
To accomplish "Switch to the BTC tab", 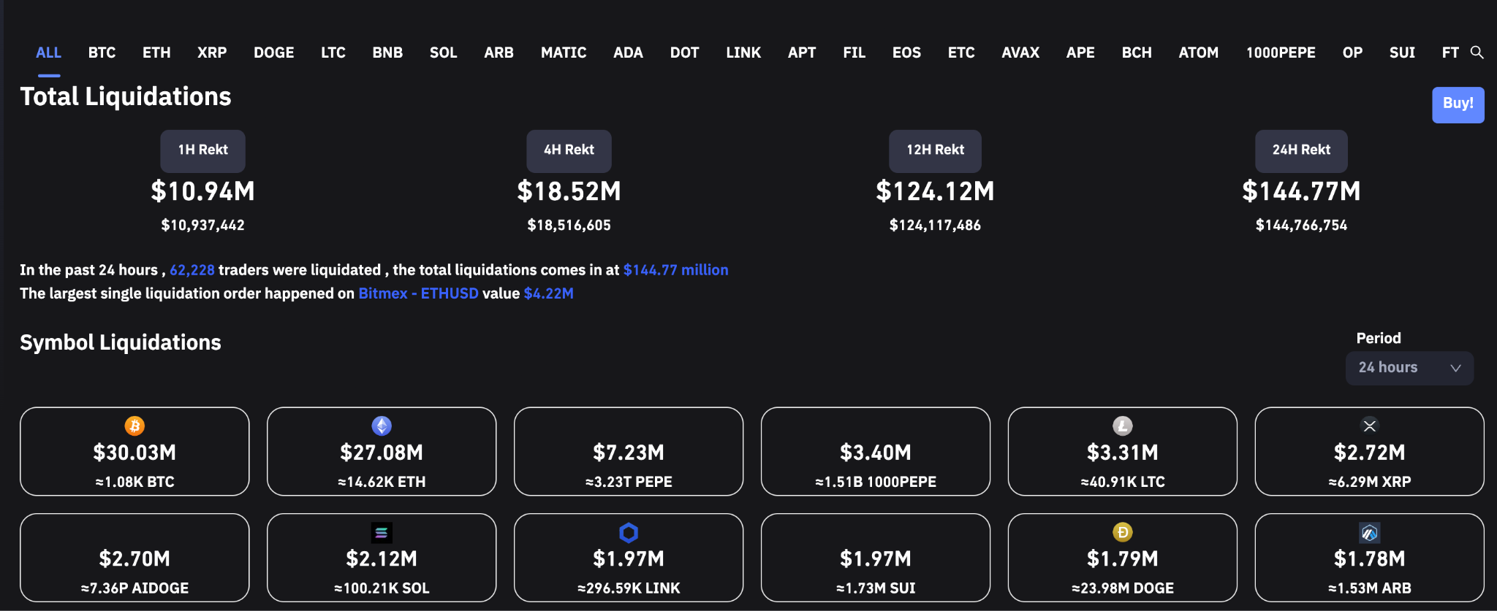I will pyautogui.click(x=102, y=53).
